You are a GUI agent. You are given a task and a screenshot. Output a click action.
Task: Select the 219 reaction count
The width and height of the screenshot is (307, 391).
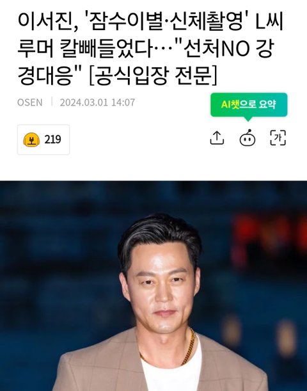pos(52,140)
